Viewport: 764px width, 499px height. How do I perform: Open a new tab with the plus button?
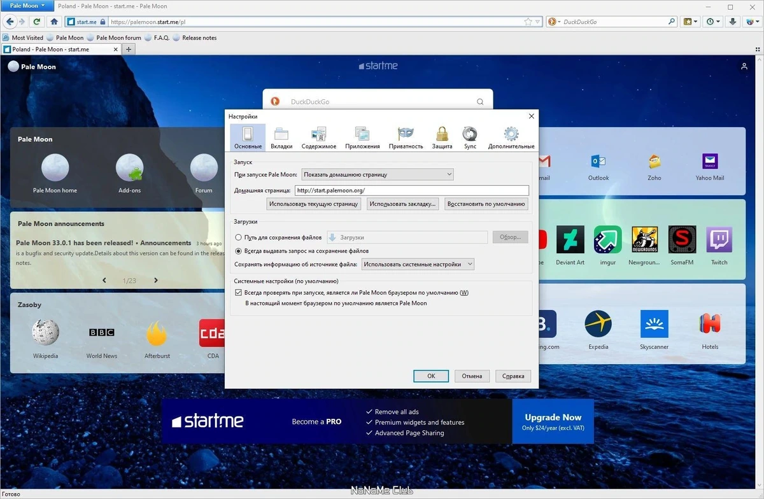pyautogui.click(x=129, y=49)
